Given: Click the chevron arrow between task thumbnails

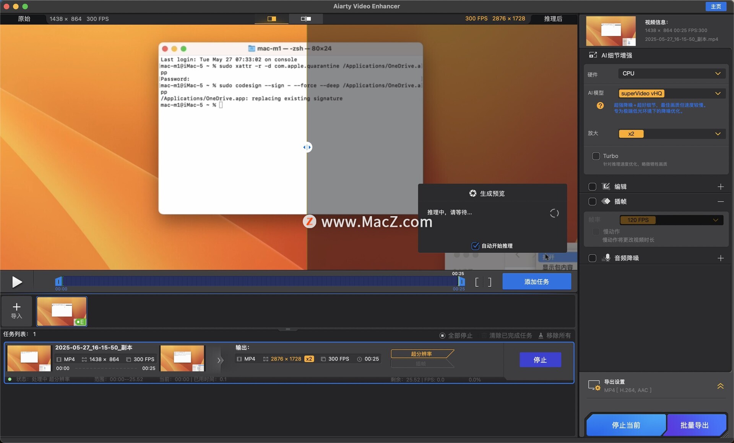Looking at the screenshot, I should (x=219, y=360).
